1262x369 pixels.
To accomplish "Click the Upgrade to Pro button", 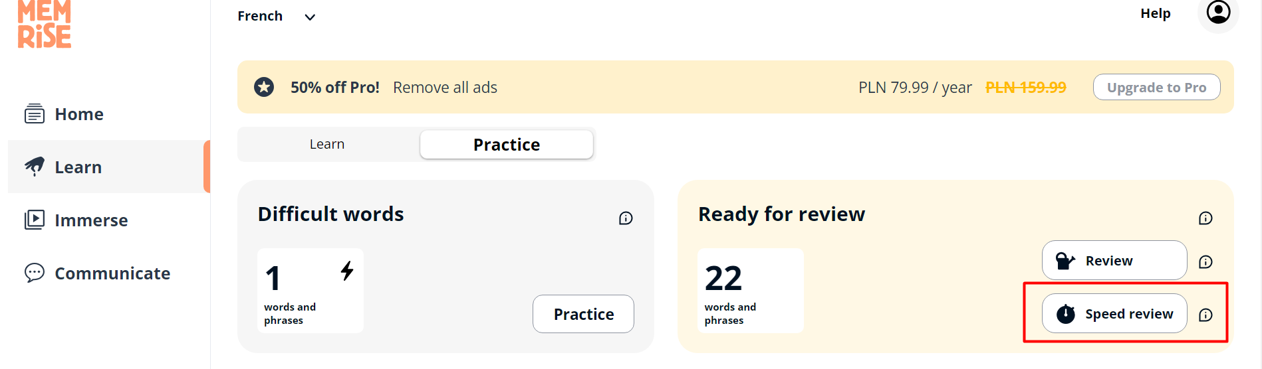I will (1156, 88).
